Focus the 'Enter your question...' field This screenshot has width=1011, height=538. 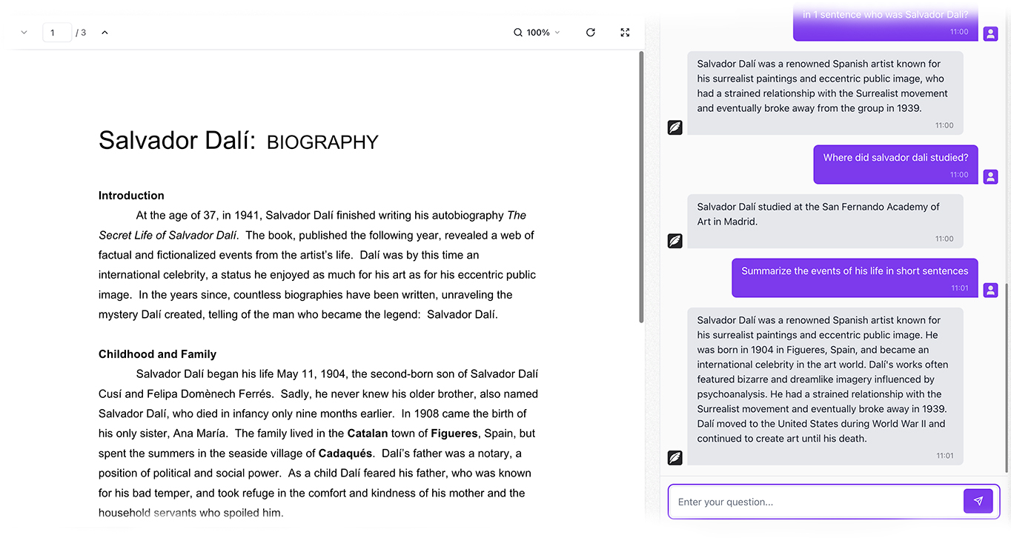[815, 502]
